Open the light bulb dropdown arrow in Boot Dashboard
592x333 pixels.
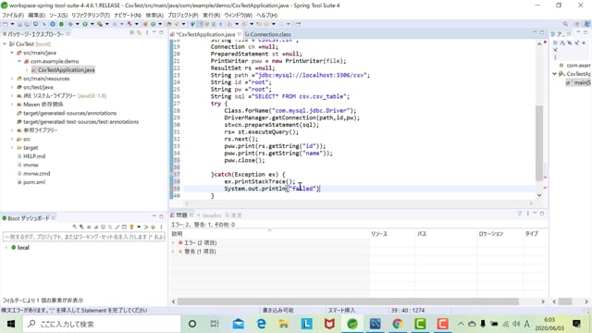[x=139, y=227]
